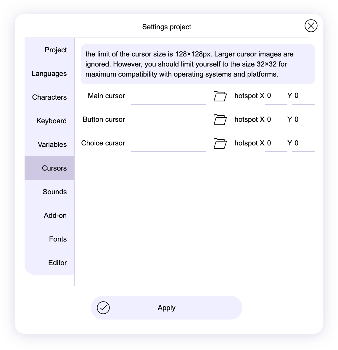The image size is (338, 350).
Task: Edit Main cursor hotspot X value
Action: (276, 96)
